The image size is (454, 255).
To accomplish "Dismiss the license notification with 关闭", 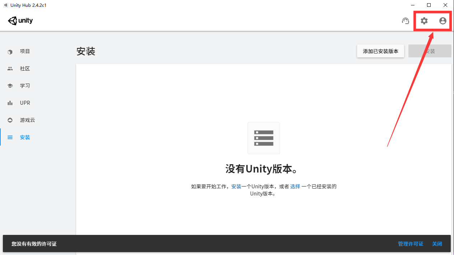I will [x=437, y=244].
